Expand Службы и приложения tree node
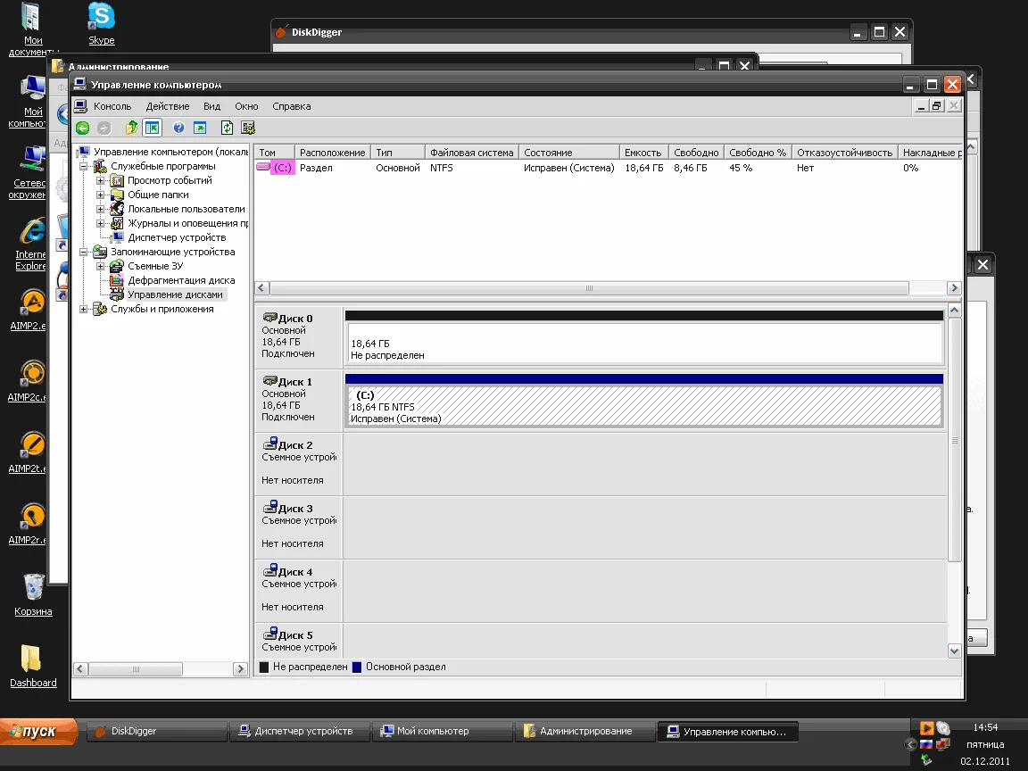Viewport: 1028px width, 771px height. [x=83, y=309]
